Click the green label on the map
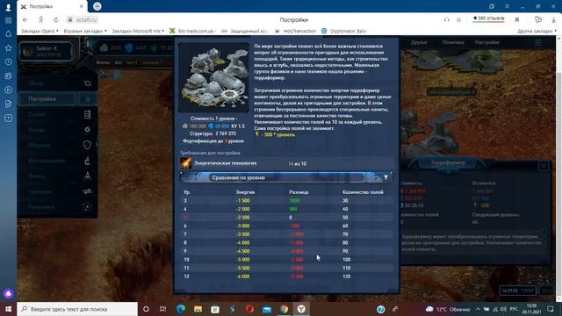Screen dimensions: 562x316 tap(450, 92)
